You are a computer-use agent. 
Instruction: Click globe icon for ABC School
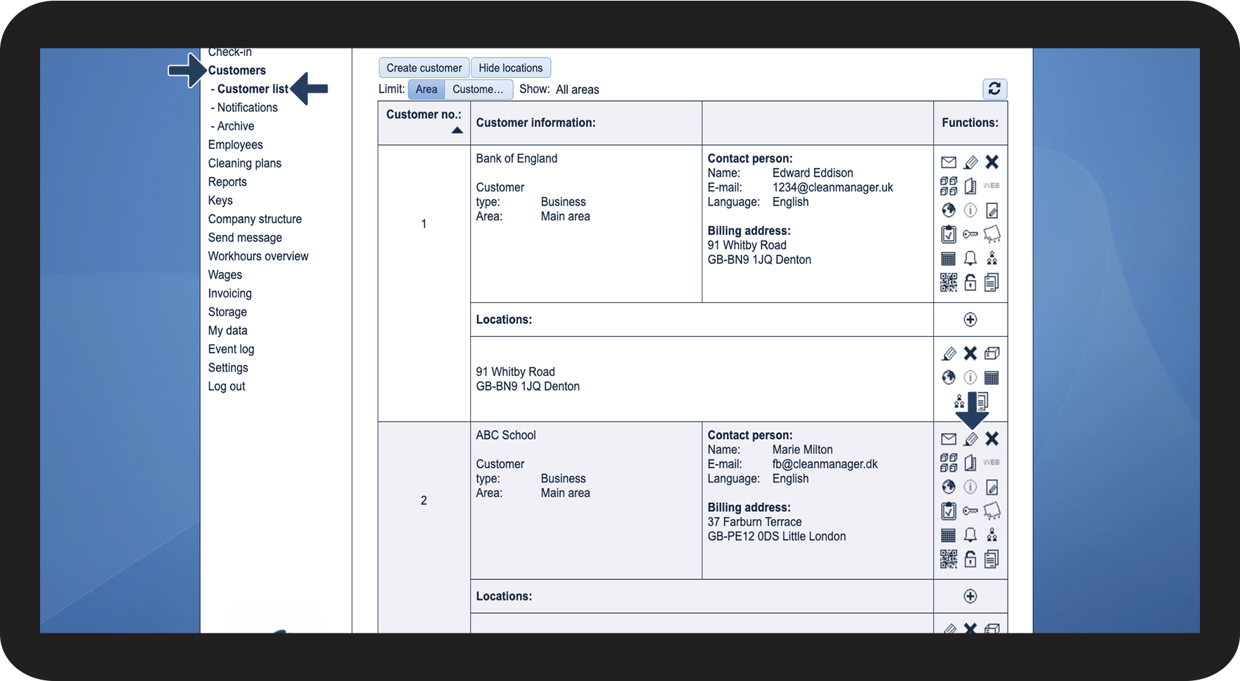(x=948, y=487)
